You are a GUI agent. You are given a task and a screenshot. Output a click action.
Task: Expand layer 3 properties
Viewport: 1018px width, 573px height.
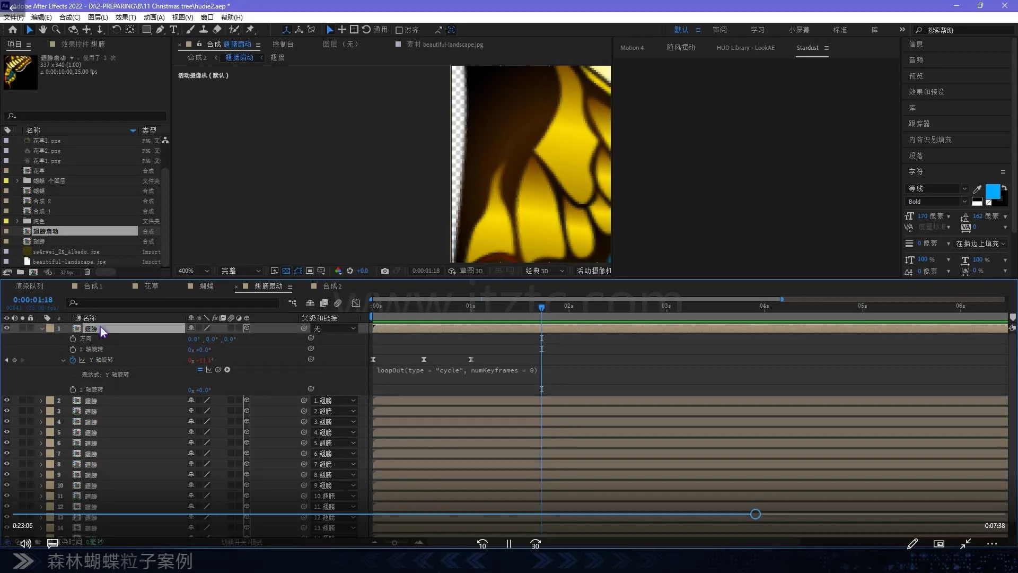point(41,411)
